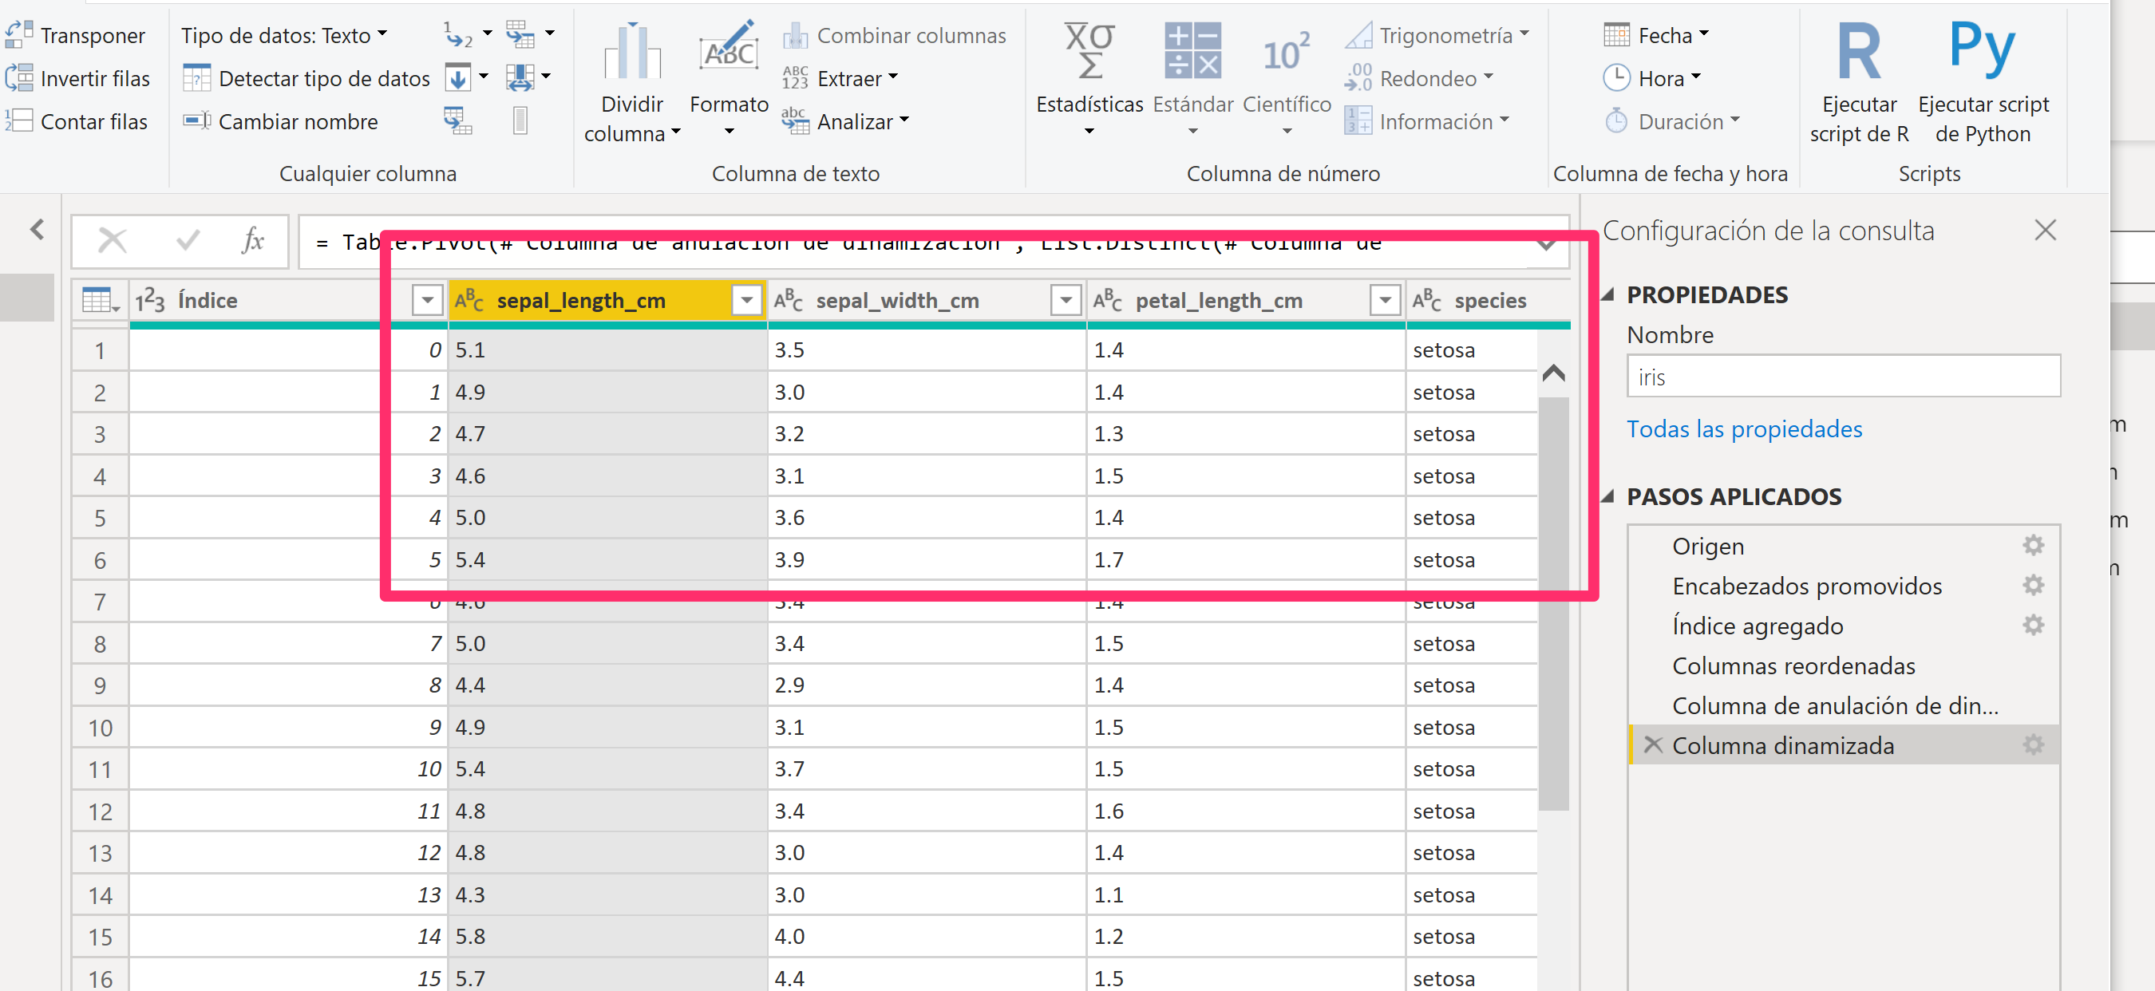This screenshot has height=991, width=2155.
Task: Open the sepal_length_cm filter dropdown
Action: click(746, 300)
